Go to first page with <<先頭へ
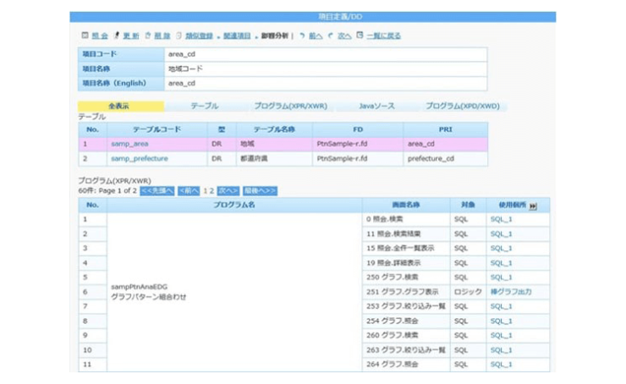The image size is (626, 384). [x=157, y=191]
